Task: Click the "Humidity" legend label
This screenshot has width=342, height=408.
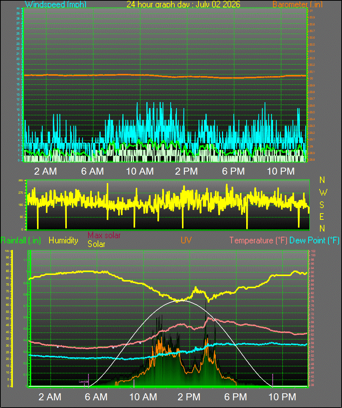Action: 63,240
